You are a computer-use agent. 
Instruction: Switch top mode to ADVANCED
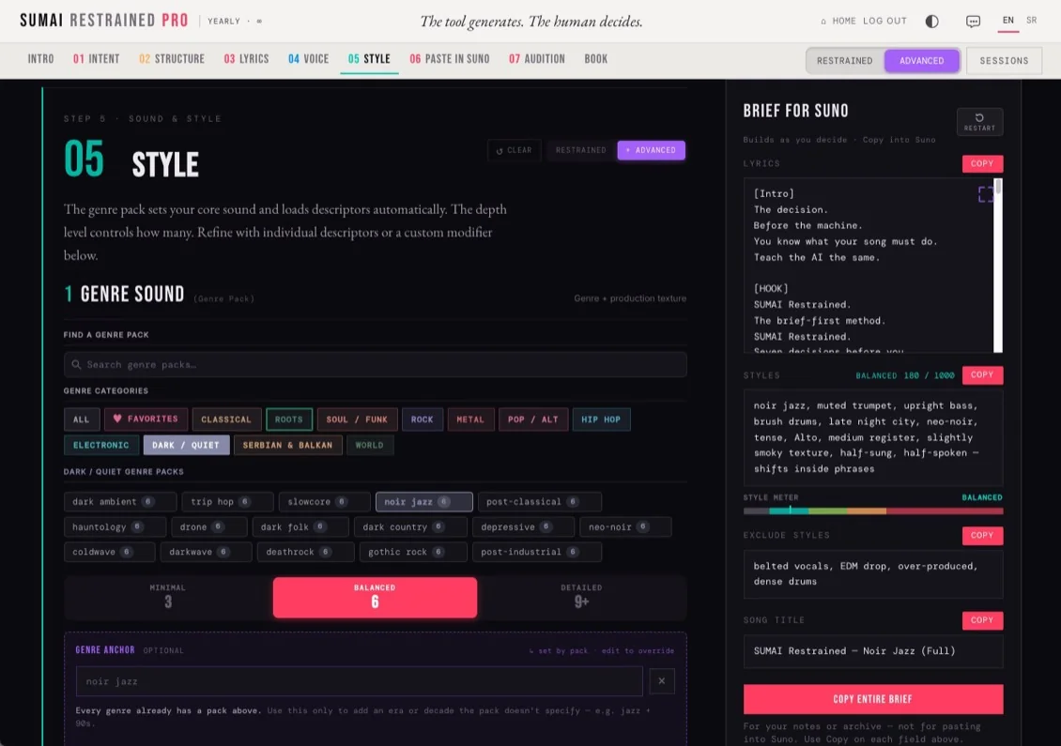click(x=922, y=61)
